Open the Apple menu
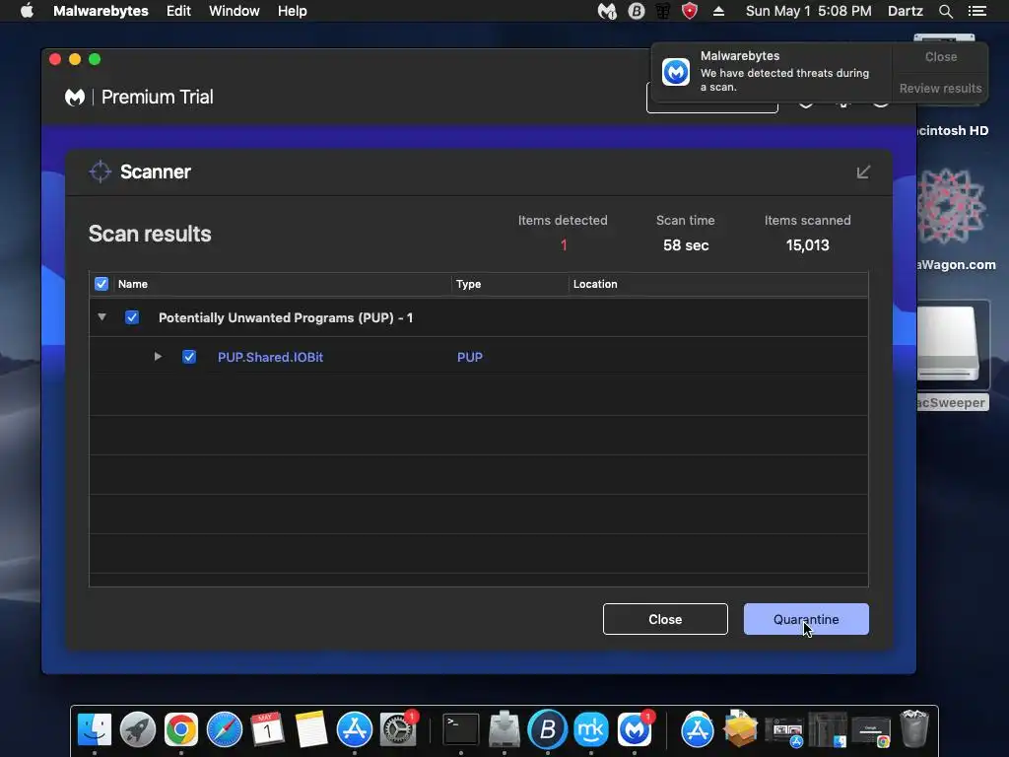Image resolution: width=1009 pixels, height=757 pixels. pos(27,11)
